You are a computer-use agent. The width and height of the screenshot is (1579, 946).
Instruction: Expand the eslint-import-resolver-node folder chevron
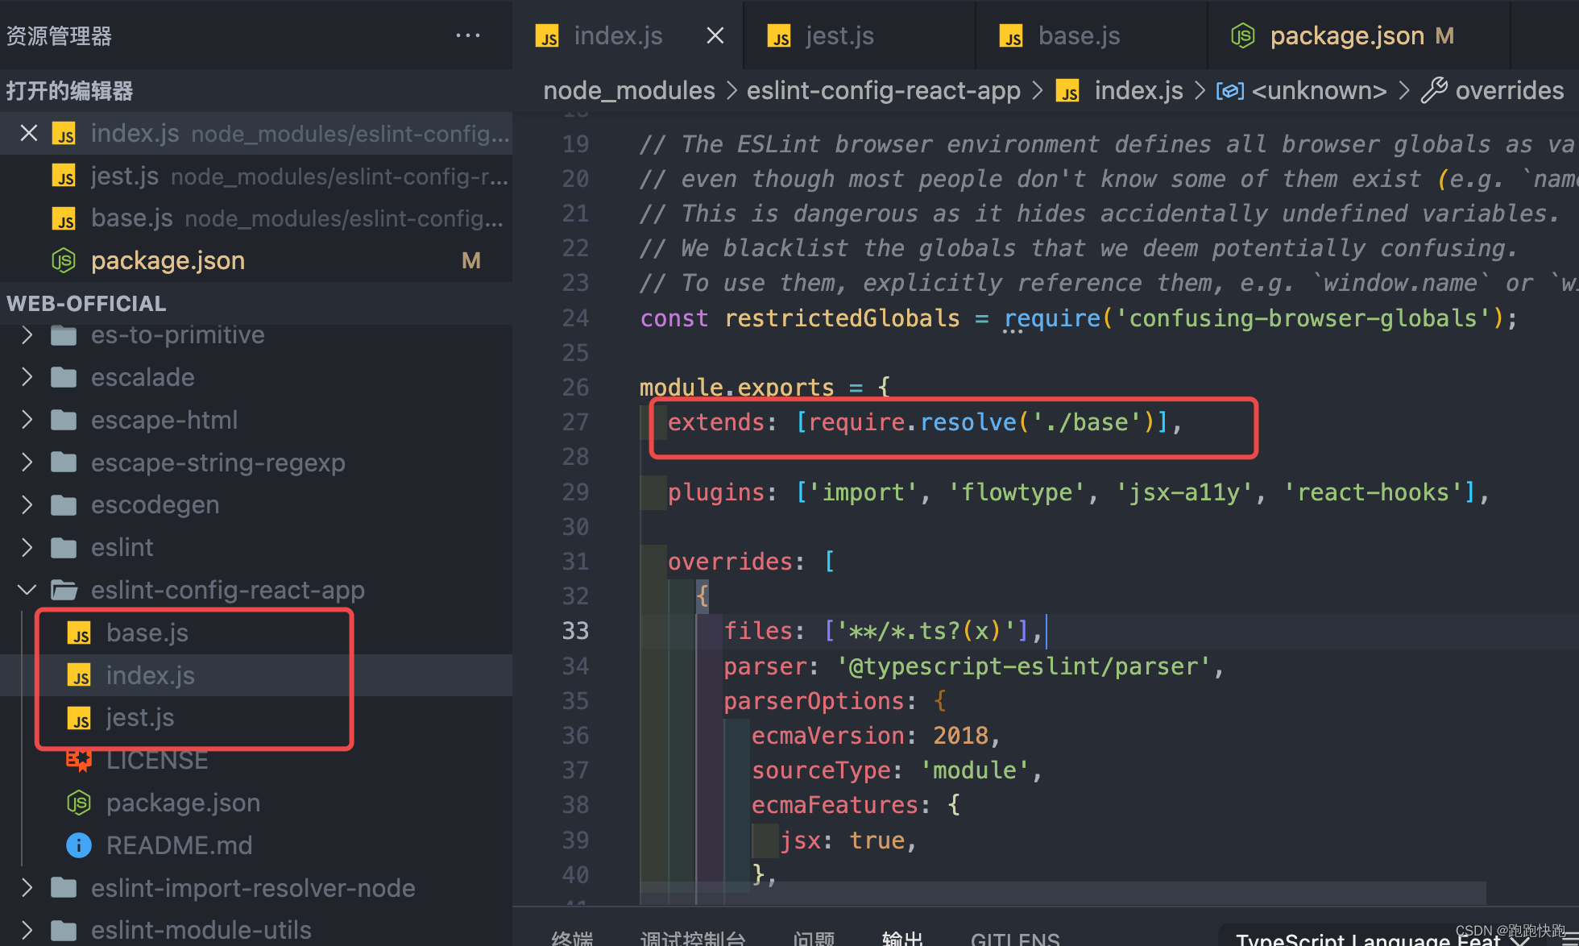[x=27, y=888]
